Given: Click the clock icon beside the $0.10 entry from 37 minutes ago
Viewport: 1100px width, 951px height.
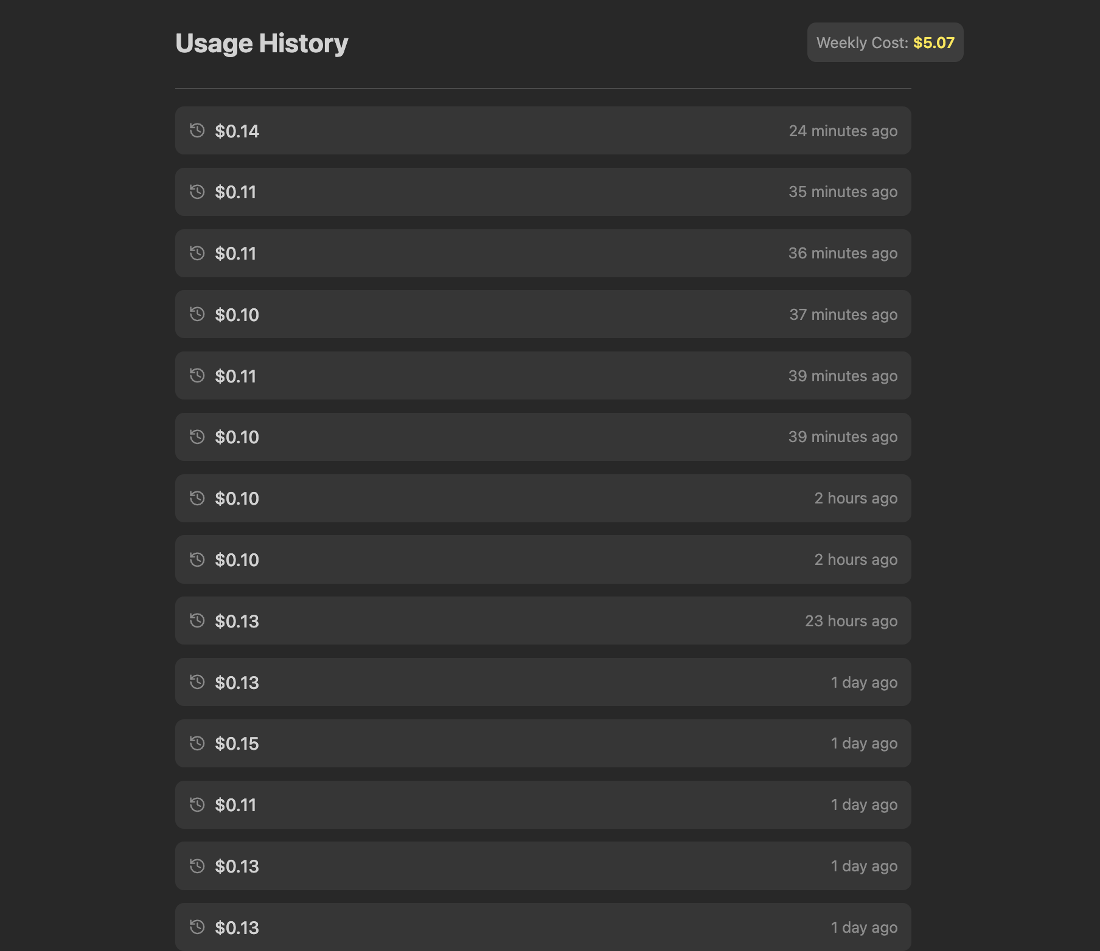Looking at the screenshot, I should click(197, 314).
